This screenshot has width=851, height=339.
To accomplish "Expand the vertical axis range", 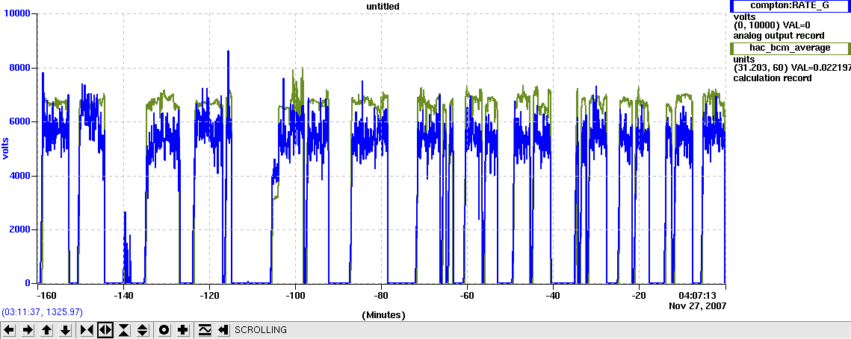I will pyautogui.click(x=143, y=330).
